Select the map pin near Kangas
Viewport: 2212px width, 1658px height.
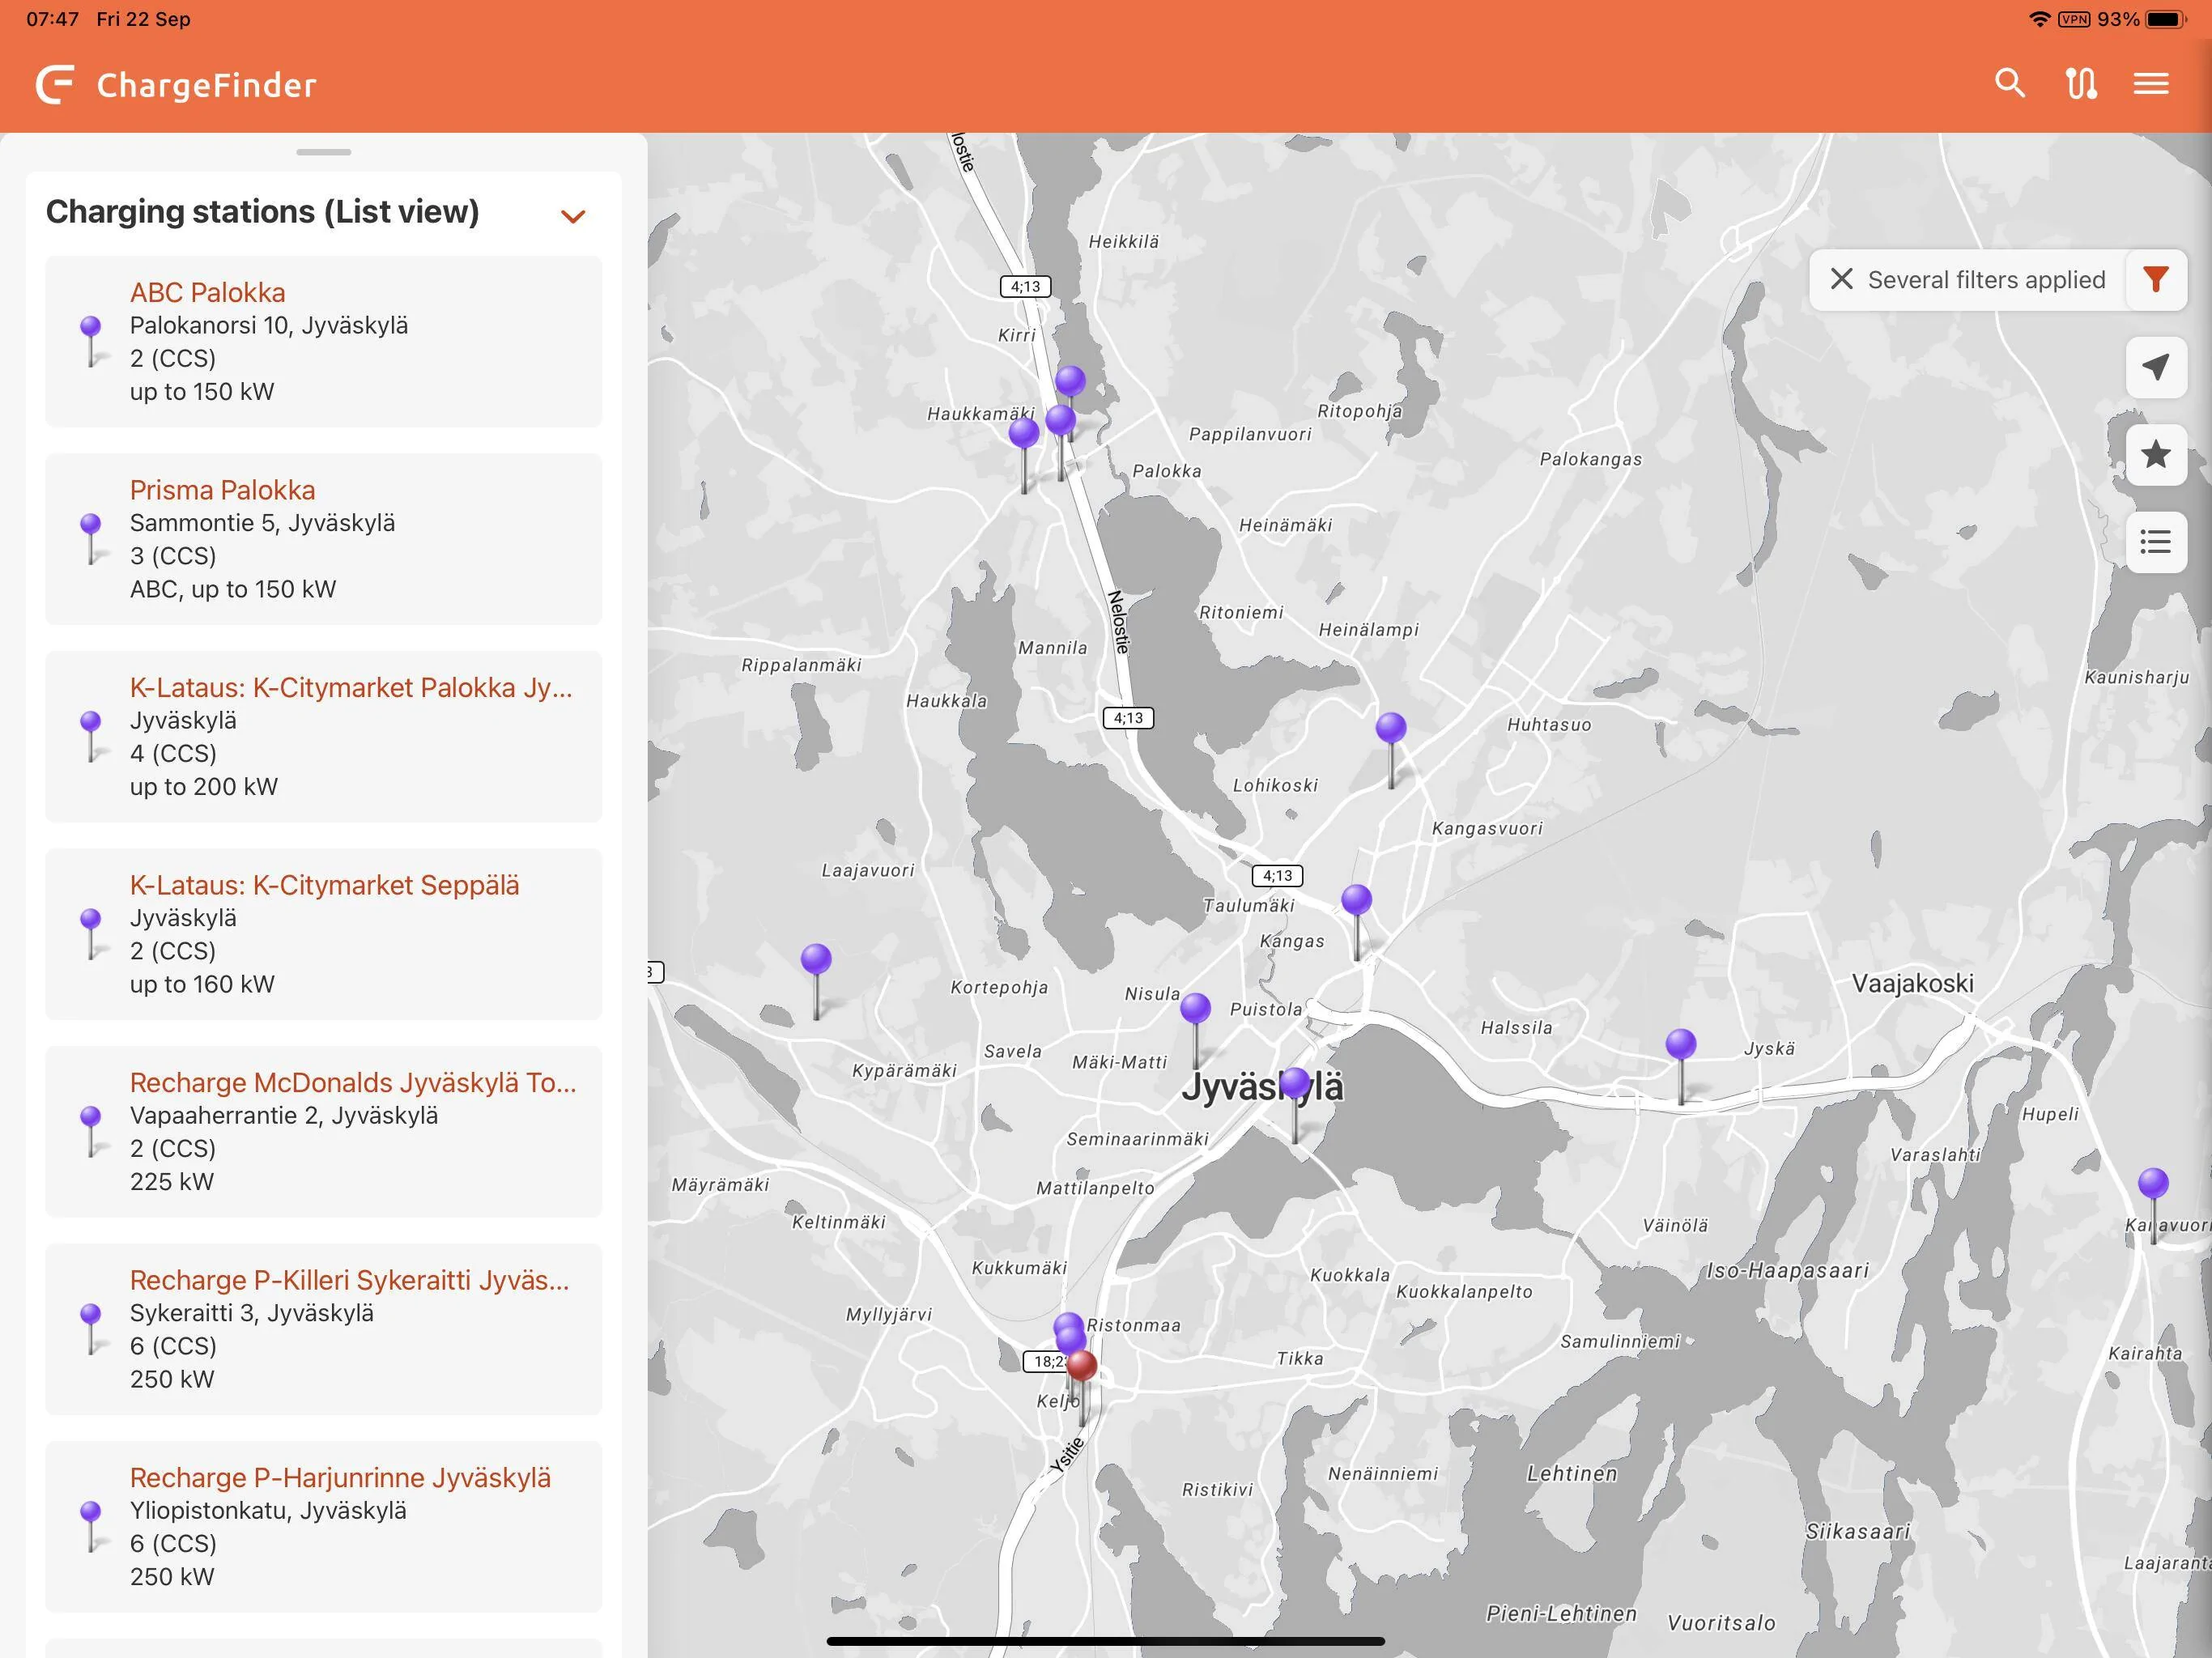pyautogui.click(x=1356, y=900)
